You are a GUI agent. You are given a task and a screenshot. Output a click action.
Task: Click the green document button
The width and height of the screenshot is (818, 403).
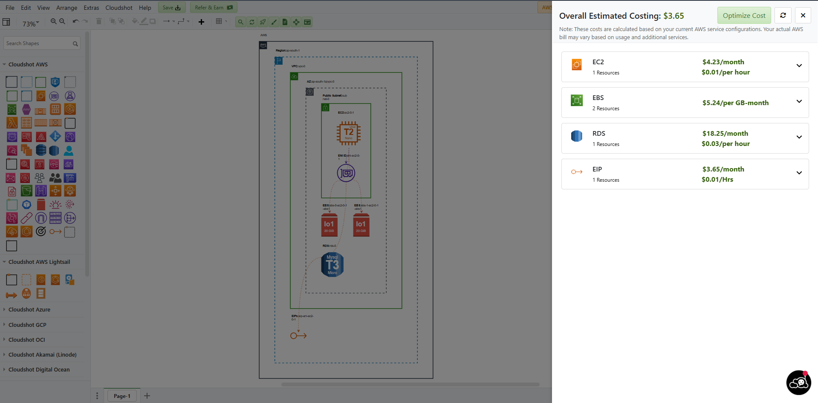(285, 22)
